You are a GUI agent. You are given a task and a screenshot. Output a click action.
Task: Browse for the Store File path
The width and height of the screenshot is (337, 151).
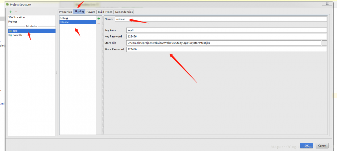click(324, 43)
